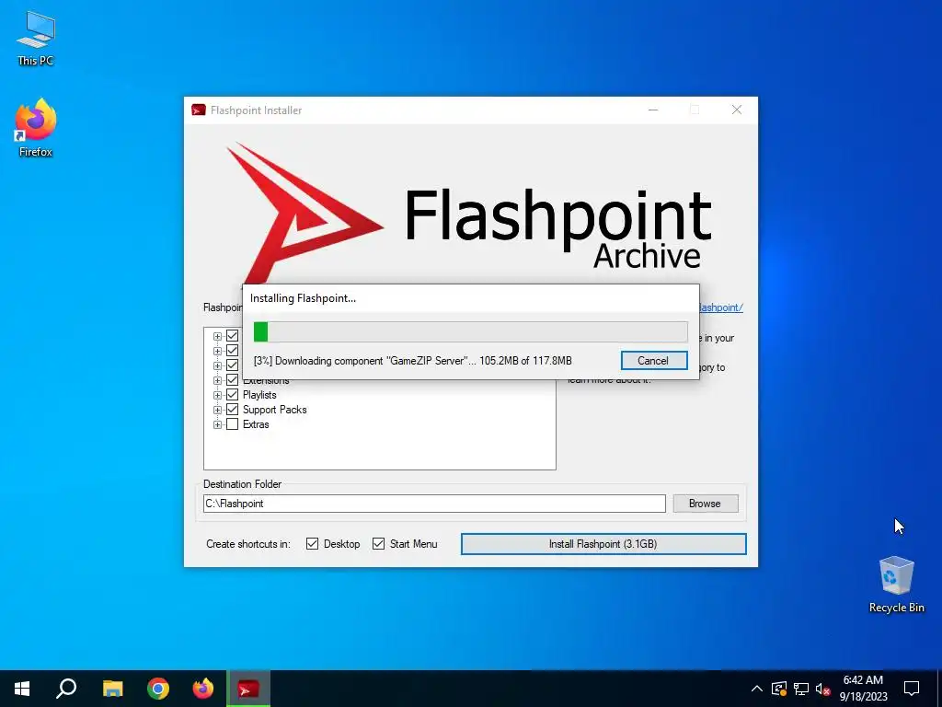Screen dimensions: 942x707
Task: Click the download status text for GameZIP Server
Action: point(413,361)
